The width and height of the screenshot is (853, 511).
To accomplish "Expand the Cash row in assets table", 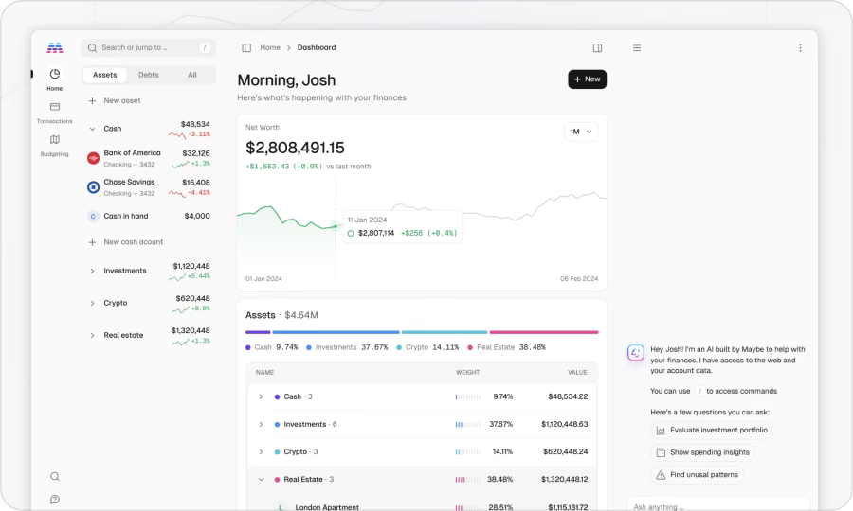I will point(261,396).
